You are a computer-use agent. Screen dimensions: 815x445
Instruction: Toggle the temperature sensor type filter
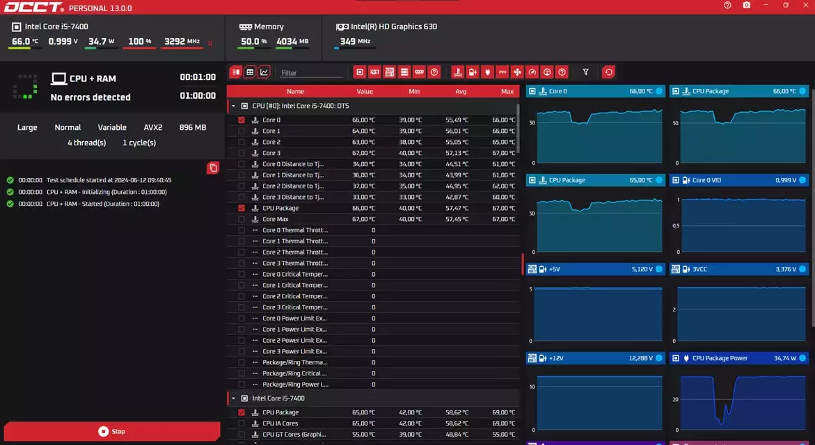coord(457,72)
